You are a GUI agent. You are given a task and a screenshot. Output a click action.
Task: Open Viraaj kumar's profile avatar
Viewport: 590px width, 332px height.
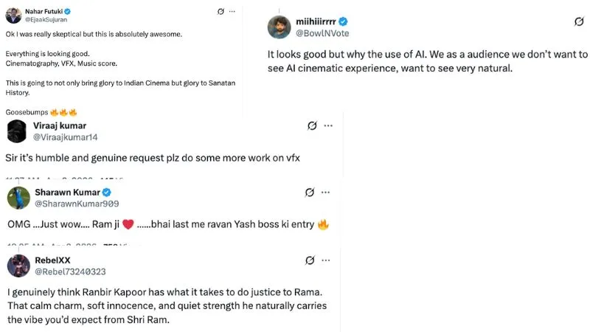coord(17,131)
